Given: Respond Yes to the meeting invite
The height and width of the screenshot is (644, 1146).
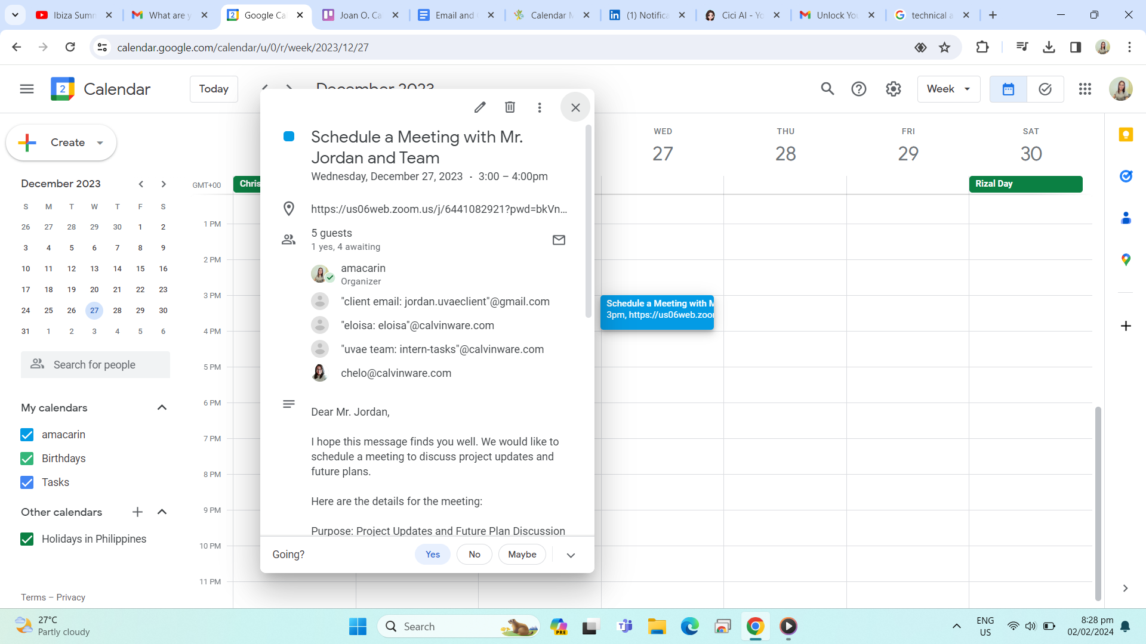Looking at the screenshot, I should click(x=433, y=554).
